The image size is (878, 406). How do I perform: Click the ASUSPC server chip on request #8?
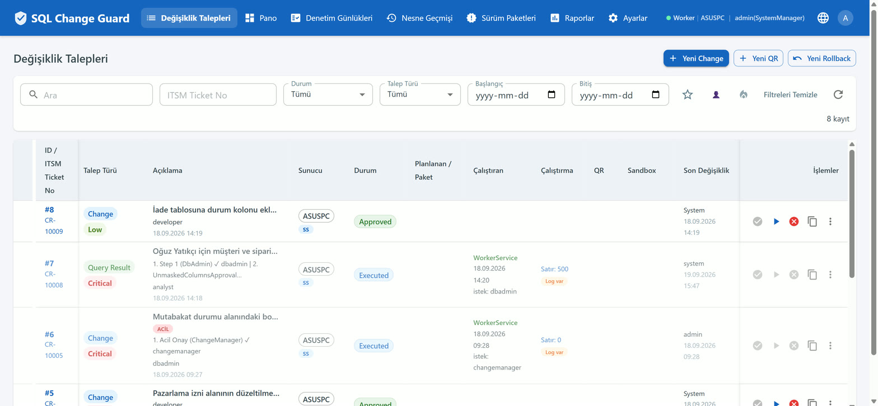316,216
